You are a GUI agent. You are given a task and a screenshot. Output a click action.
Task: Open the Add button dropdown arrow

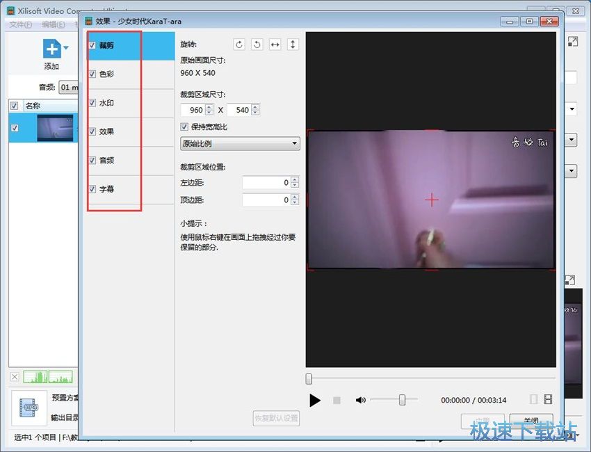coord(66,48)
